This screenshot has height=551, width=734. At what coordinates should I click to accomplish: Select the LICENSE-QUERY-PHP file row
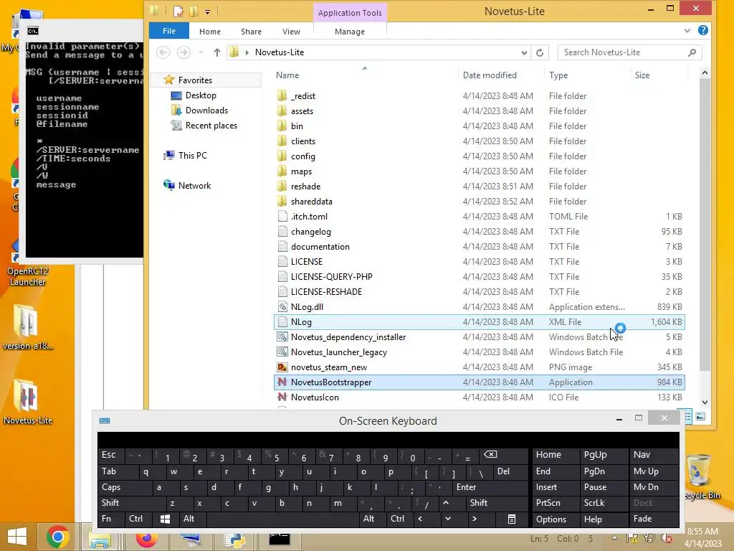[x=479, y=276]
